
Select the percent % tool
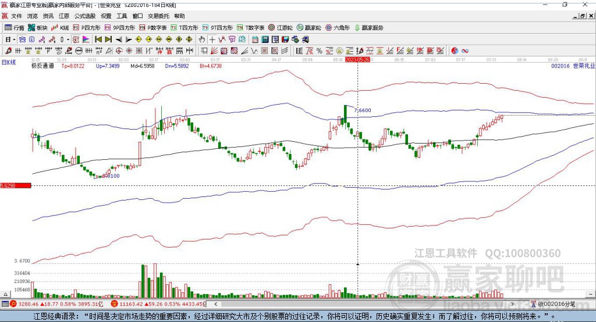point(320,51)
